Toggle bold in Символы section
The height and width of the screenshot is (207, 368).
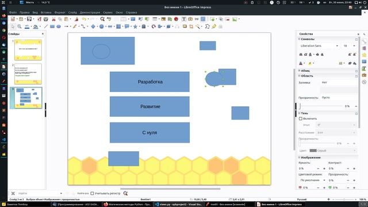pyautogui.click(x=301, y=55)
